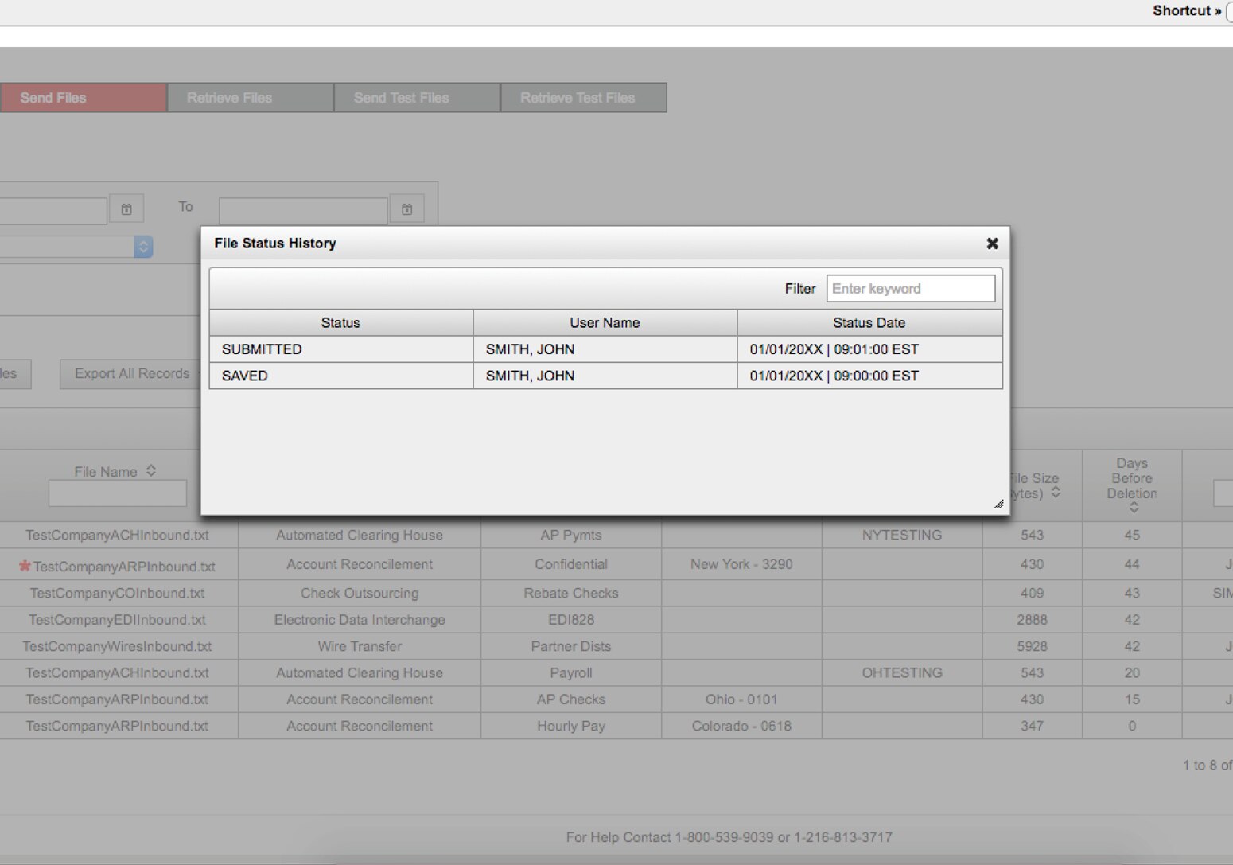Open the blue combo box dropdown
The width and height of the screenshot is (1233, 865).
point(143,247)
